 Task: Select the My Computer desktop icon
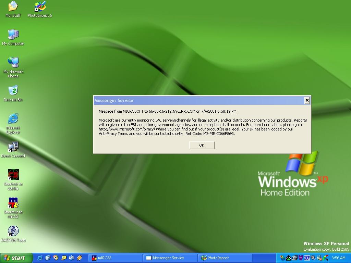pyautogui.click(x=13, y=35)
